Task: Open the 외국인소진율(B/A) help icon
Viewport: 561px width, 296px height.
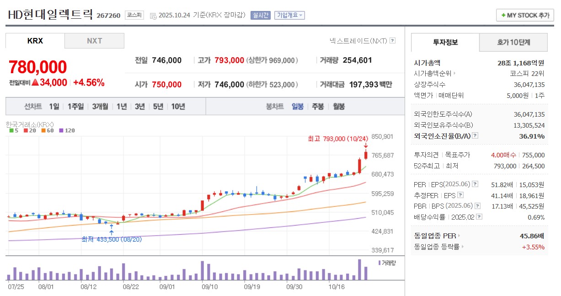Action: [475, 136]
